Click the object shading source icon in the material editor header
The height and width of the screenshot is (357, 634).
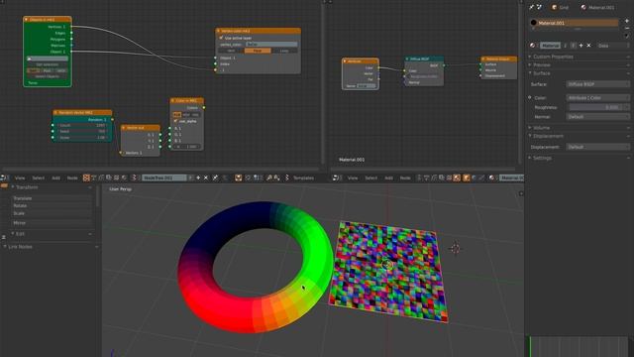[467, 178]
